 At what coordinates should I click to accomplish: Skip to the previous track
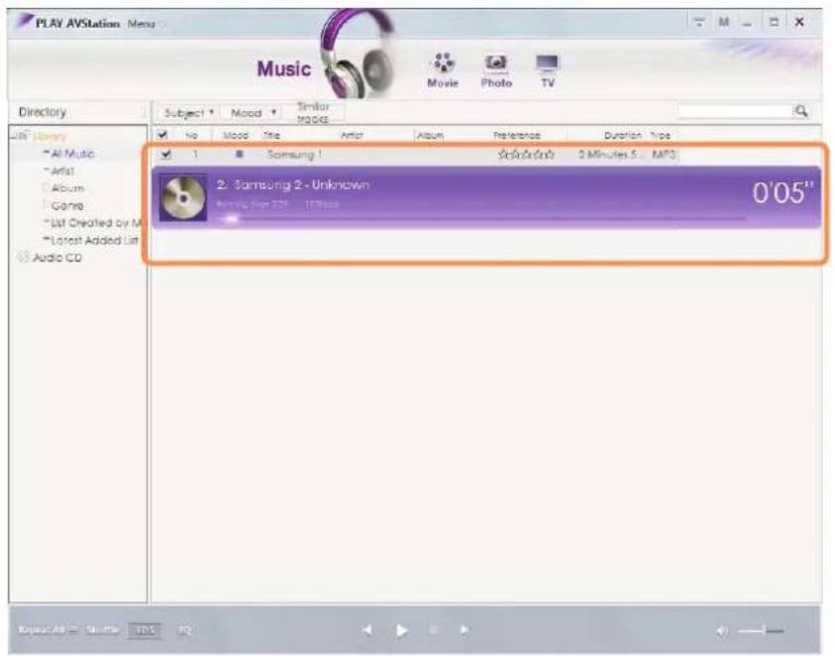pos(366,630)
